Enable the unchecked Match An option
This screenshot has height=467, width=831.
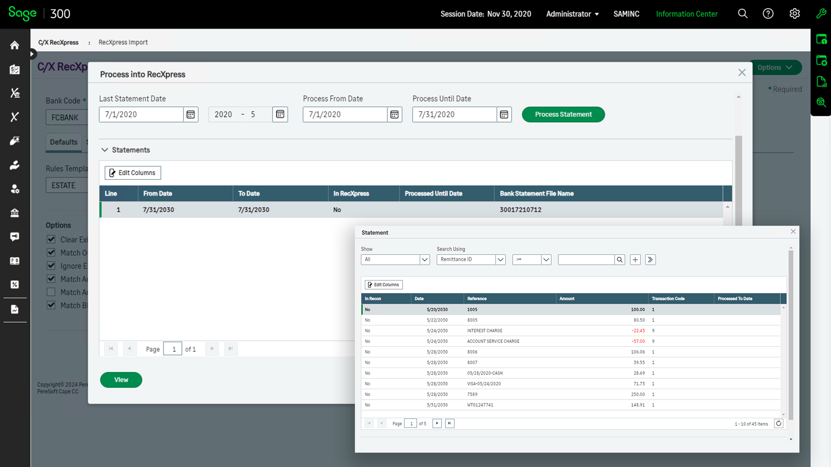pyautogui.click(x=51, y=292)
